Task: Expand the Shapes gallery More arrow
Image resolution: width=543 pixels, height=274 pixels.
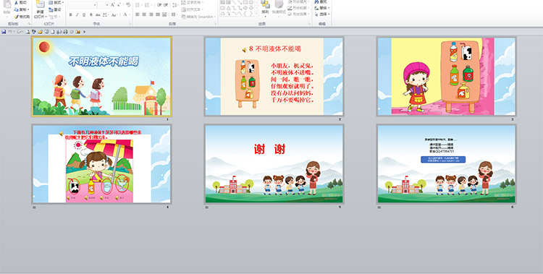Action: coord(256,14)
